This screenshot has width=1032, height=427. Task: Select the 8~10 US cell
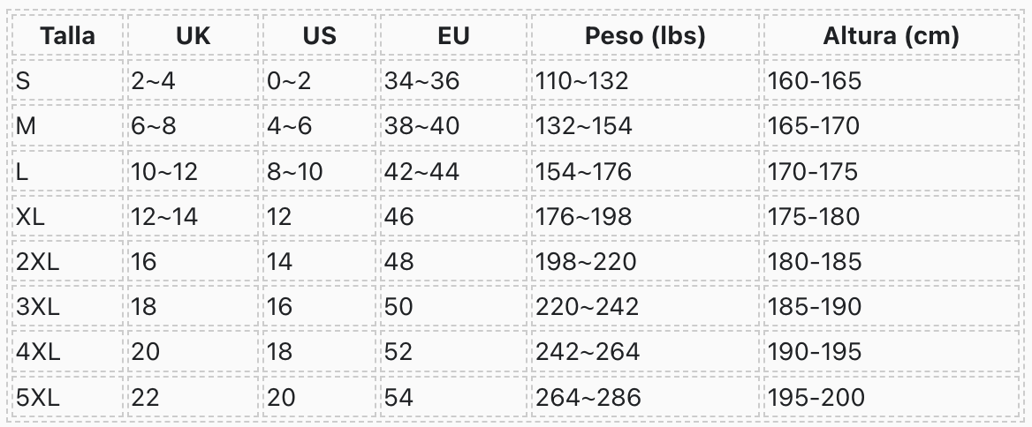click(x=320, y=171)
